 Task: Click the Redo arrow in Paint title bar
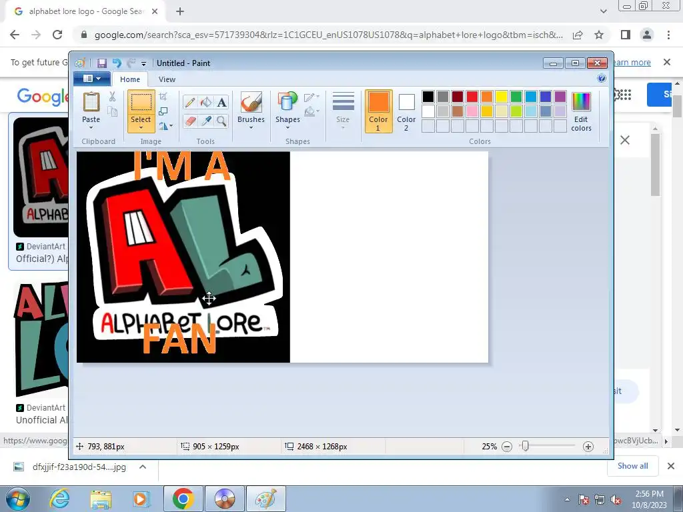(131, 63)
